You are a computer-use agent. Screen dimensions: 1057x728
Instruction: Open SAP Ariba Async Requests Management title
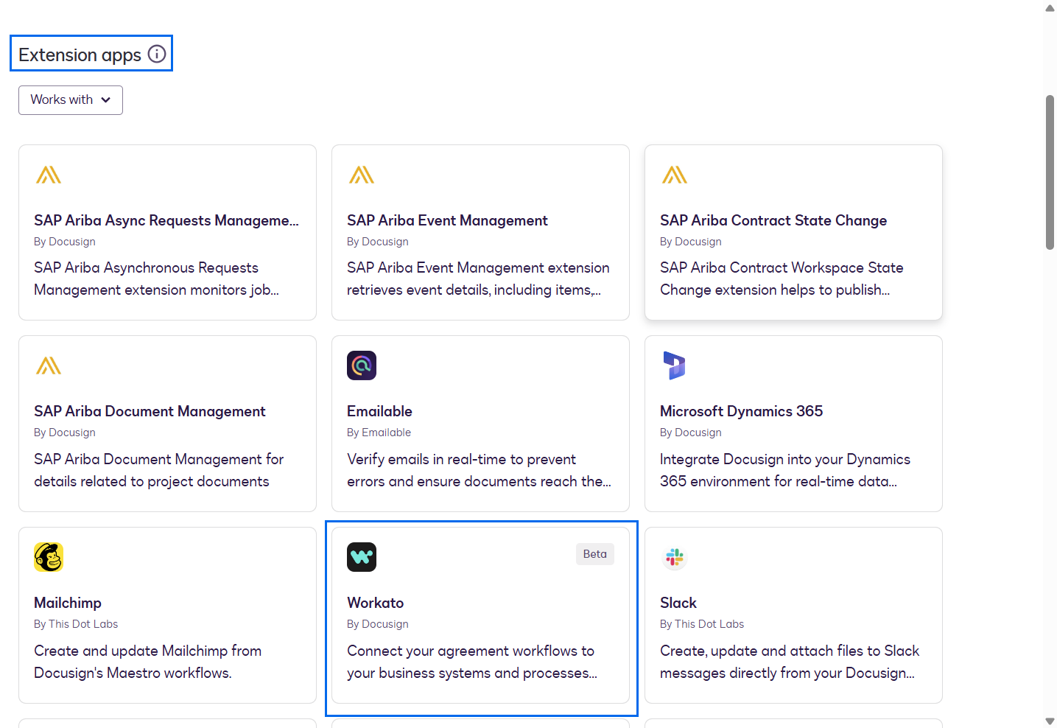tap(166, 220)
